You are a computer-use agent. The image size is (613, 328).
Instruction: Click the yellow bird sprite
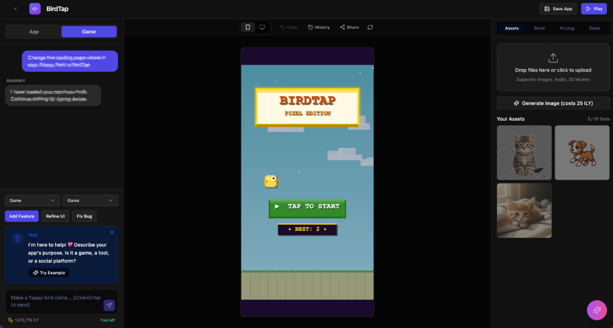pos(271,182)
